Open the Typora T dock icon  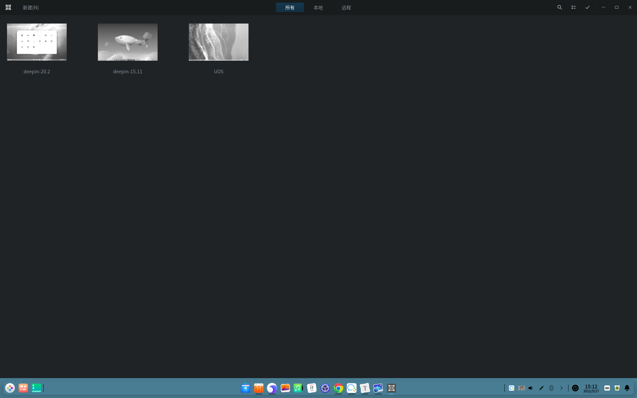[365, 388]
